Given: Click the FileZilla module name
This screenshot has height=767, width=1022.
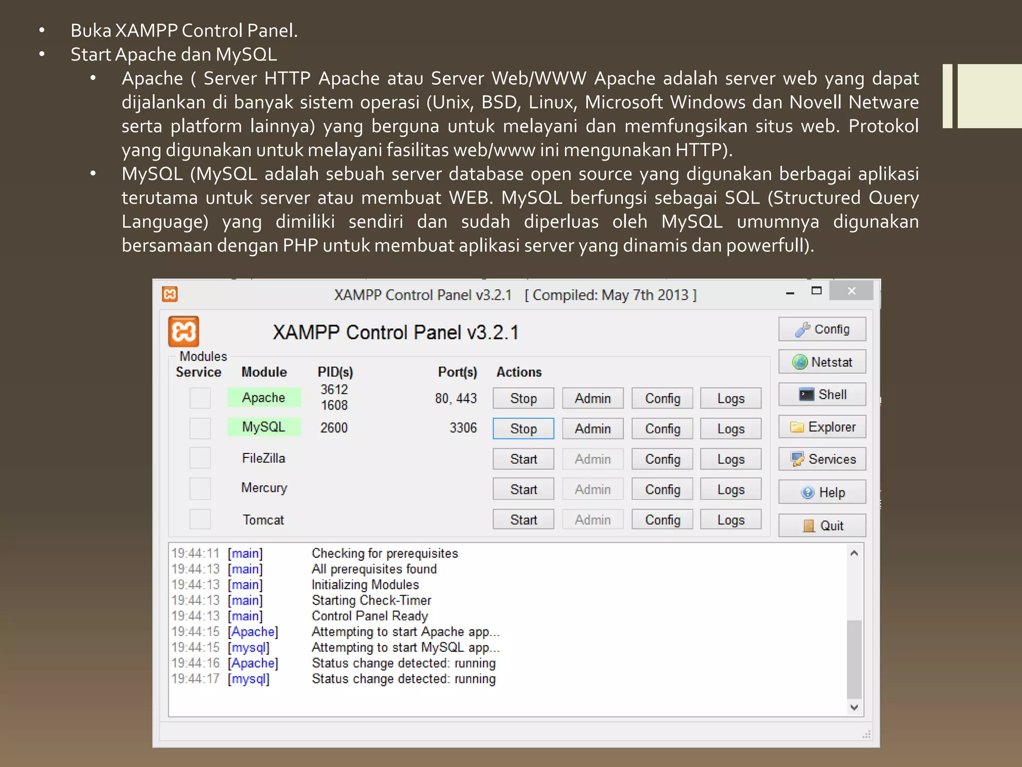Looking at the screenshot, I should click(263, 458).
